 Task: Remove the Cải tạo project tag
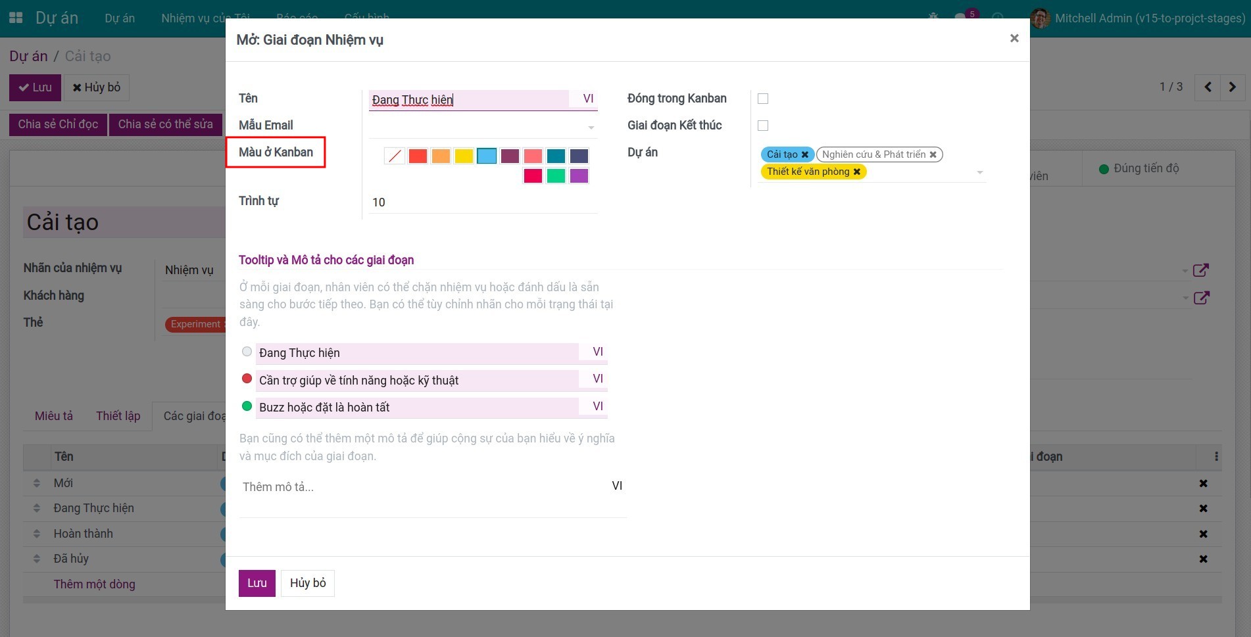click(x=804, y=154)
